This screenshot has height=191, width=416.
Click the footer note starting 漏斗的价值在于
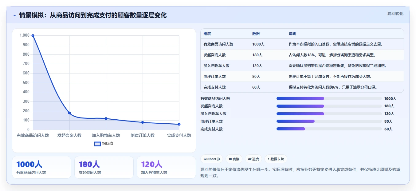click(300, 173)
